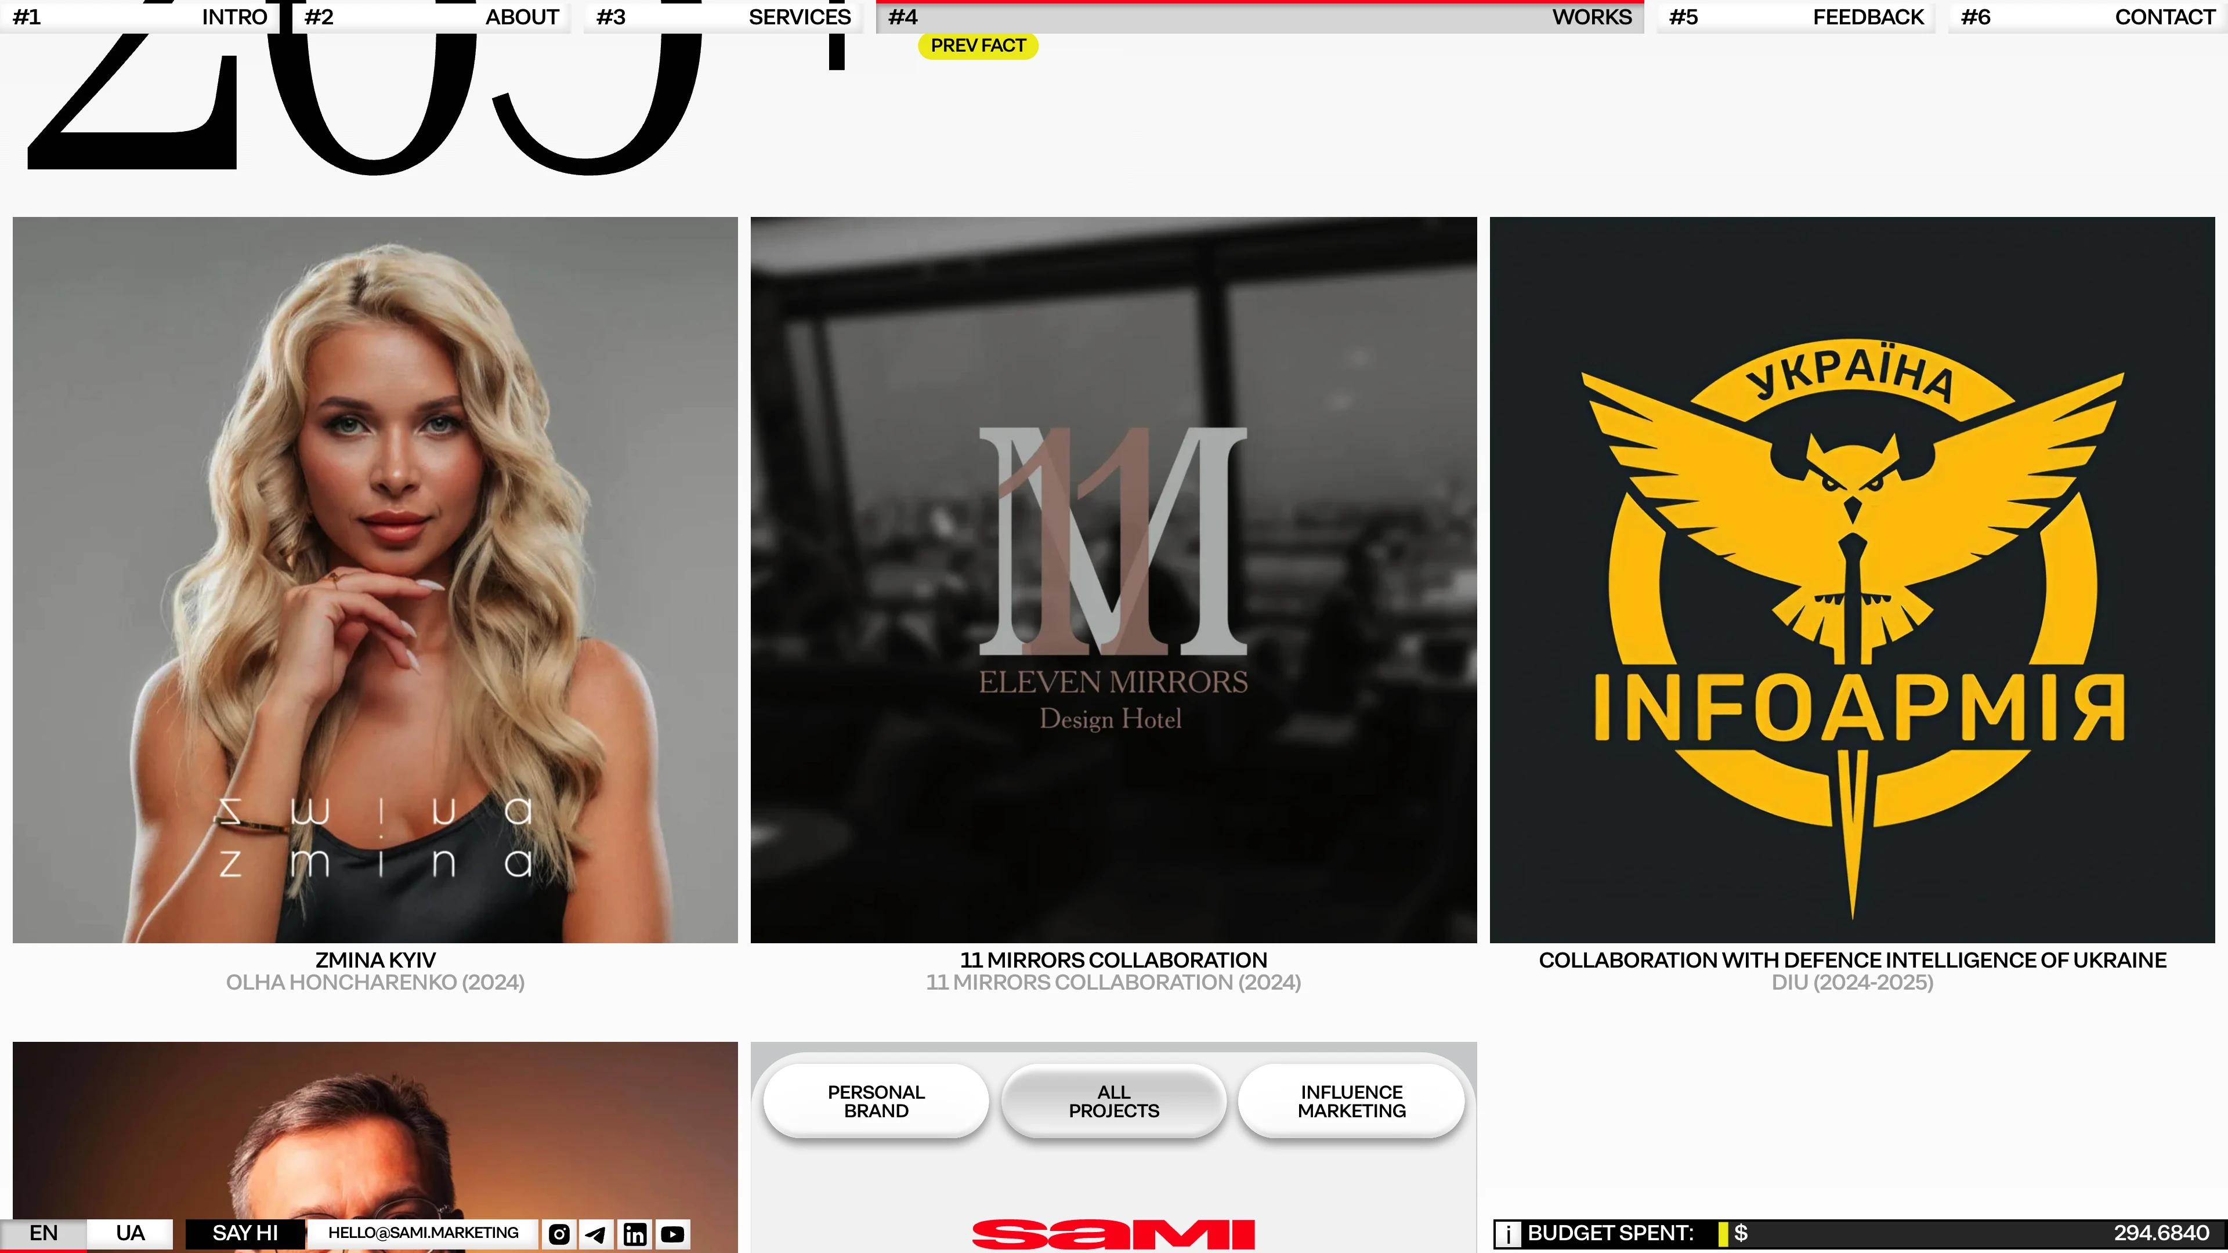This screenshot has height=1253, width=2228.
Task: Click the PREV FACT button
Action: pos(977,45)
